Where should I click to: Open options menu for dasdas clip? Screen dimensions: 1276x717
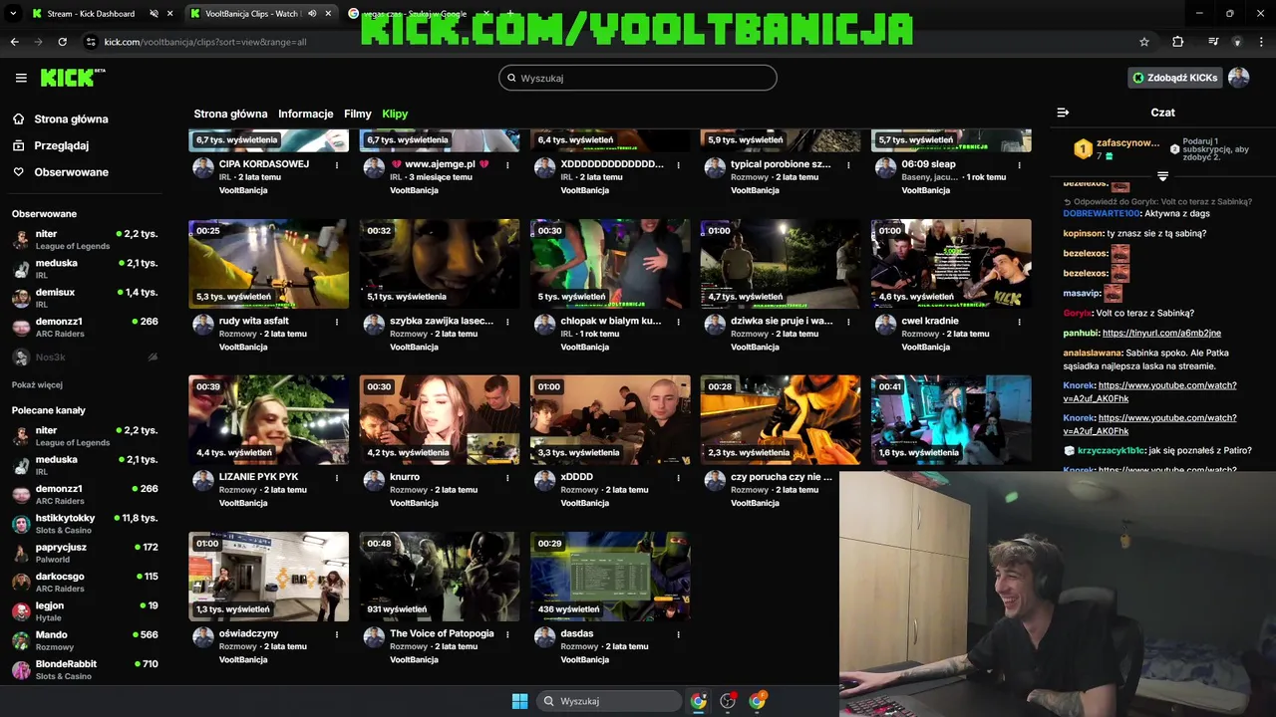pos(678,634)
